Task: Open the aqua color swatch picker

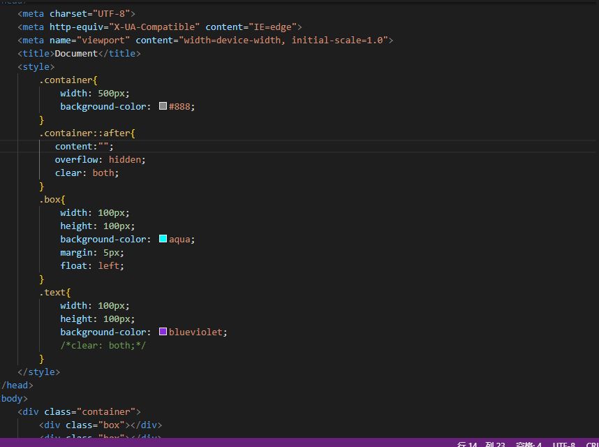Action: [x=163, y=239]
